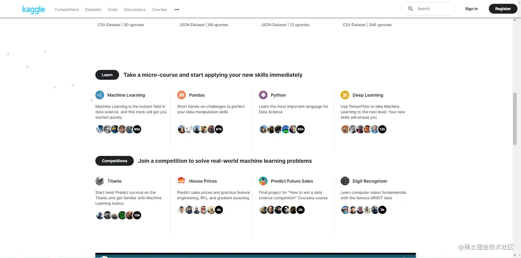Click the Competitions pill button
Screen dimensions: 521x258
pyautogui.click(x=114, y=161)
